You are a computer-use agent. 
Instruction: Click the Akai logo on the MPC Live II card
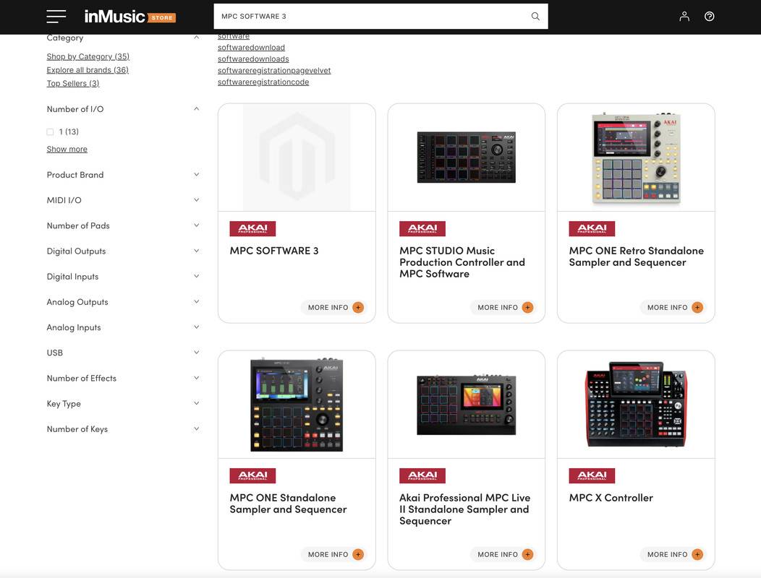point(422,475)
